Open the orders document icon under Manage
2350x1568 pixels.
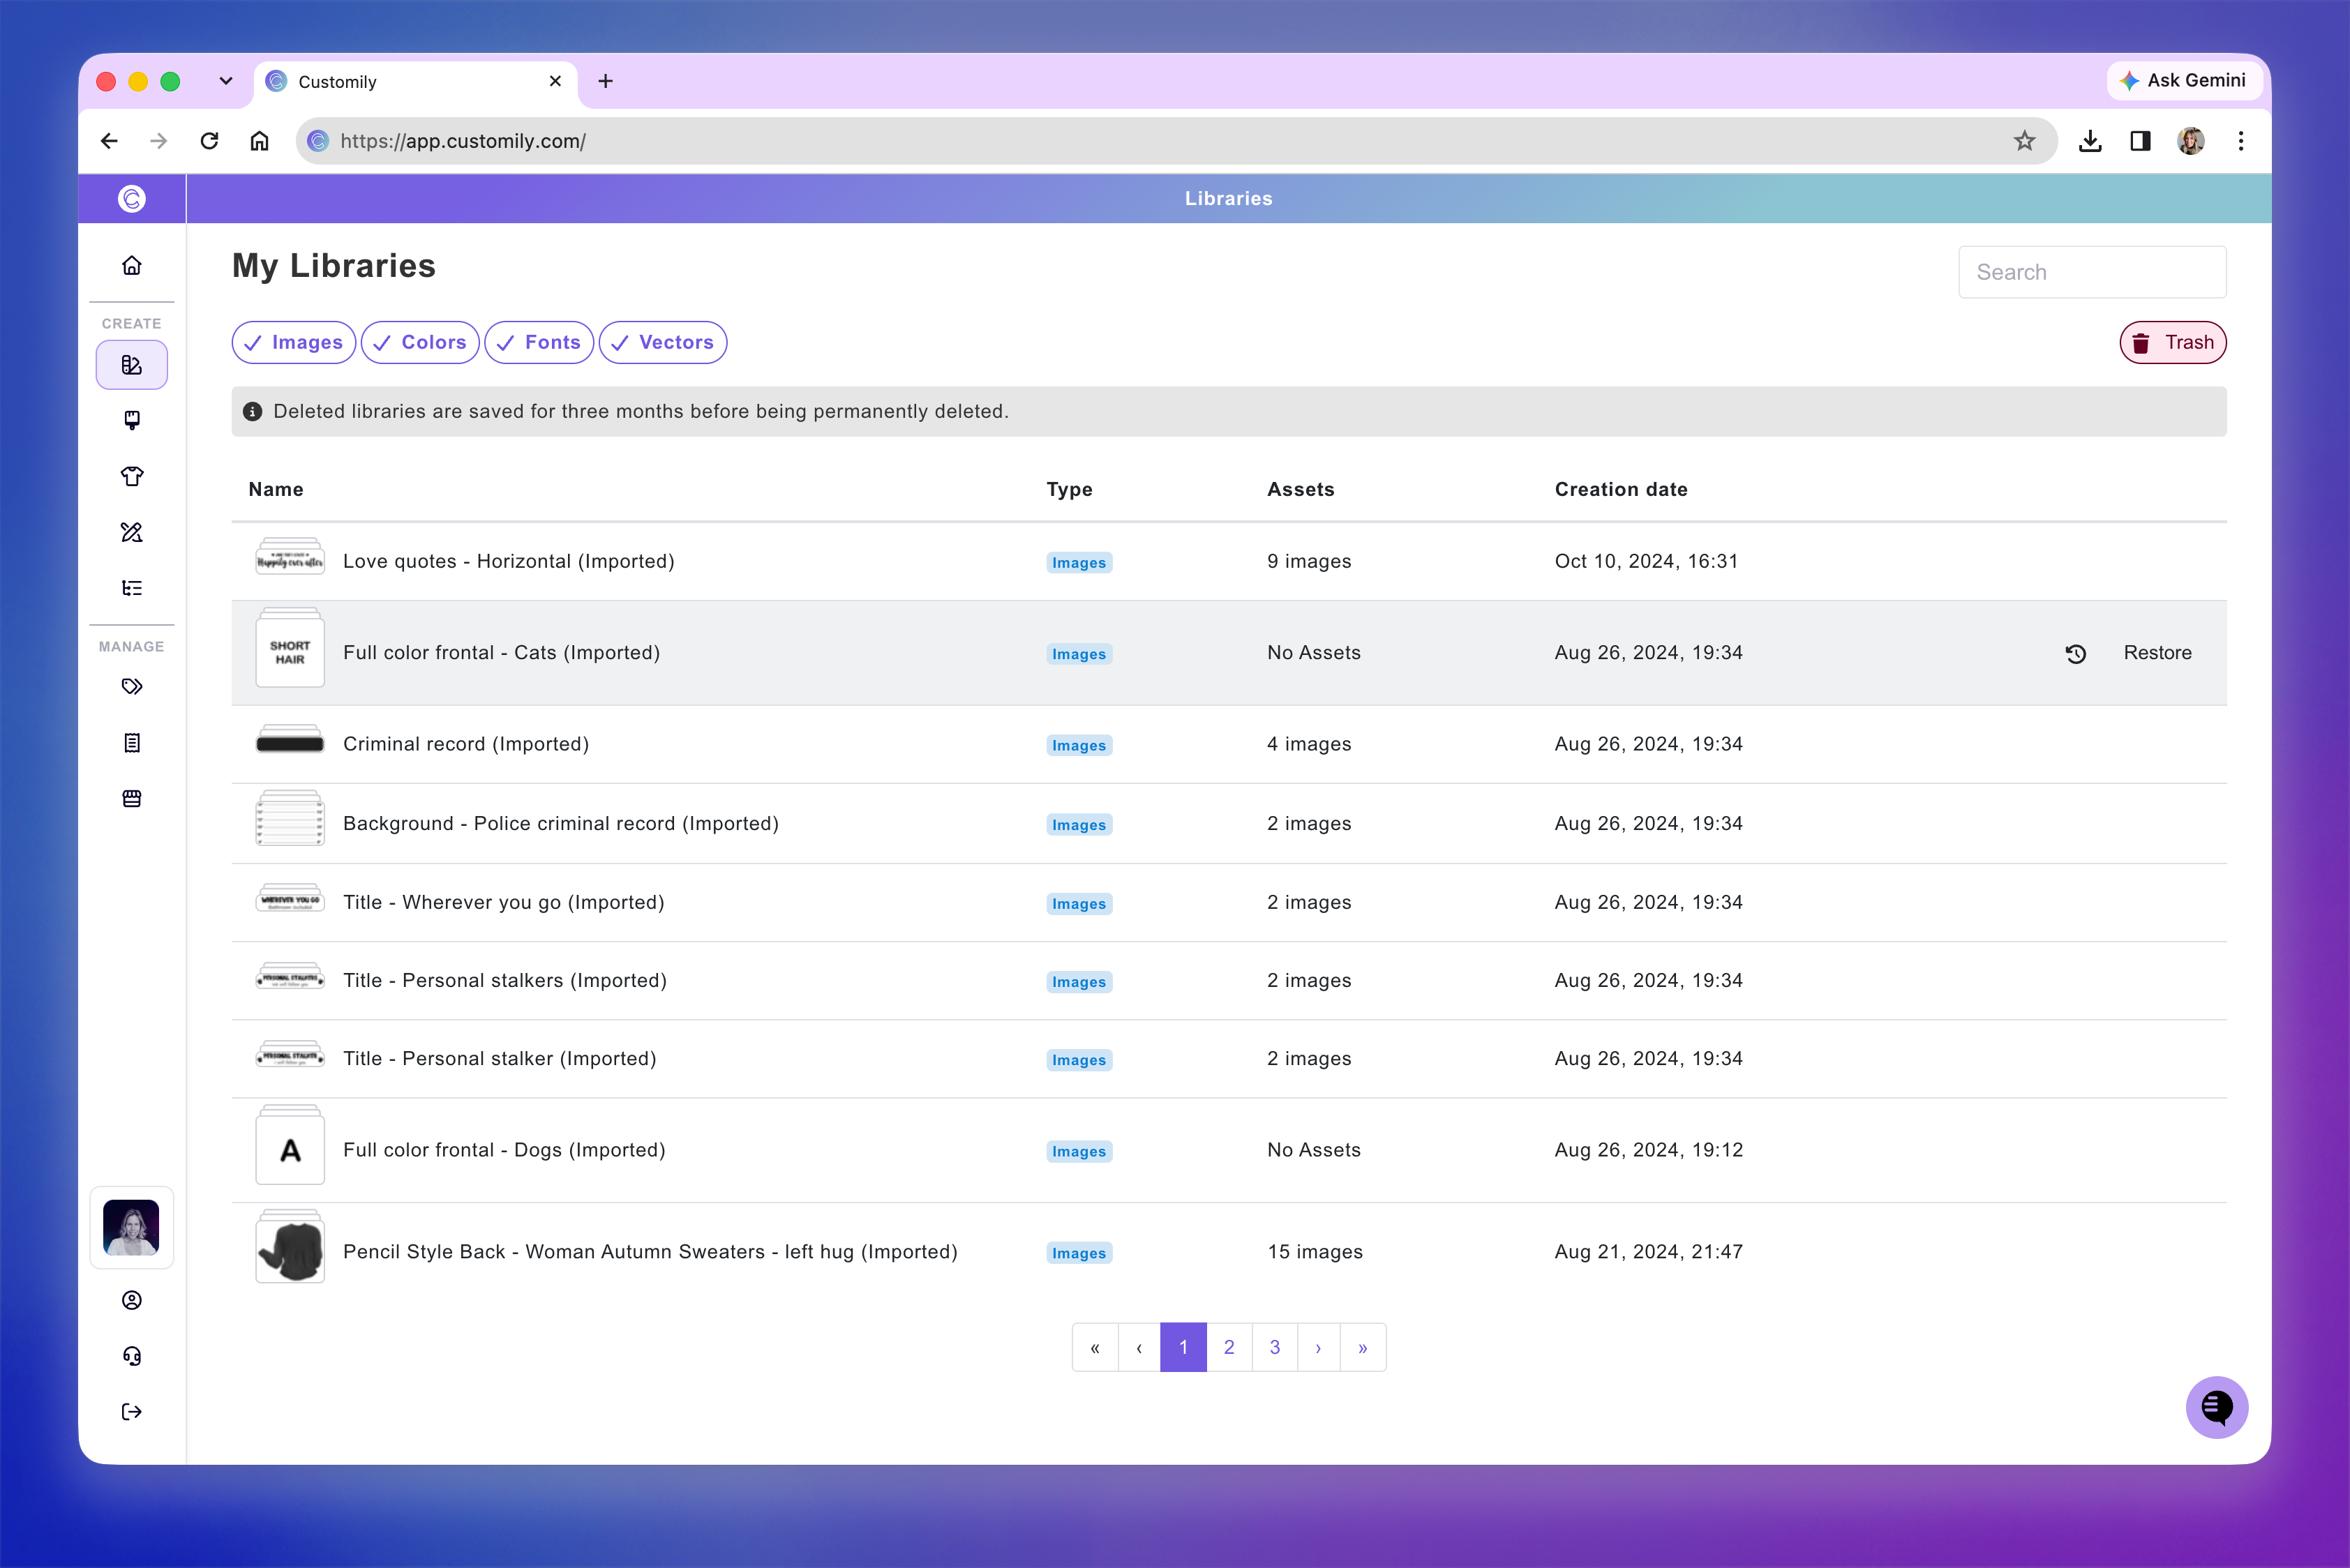(131, 743)
